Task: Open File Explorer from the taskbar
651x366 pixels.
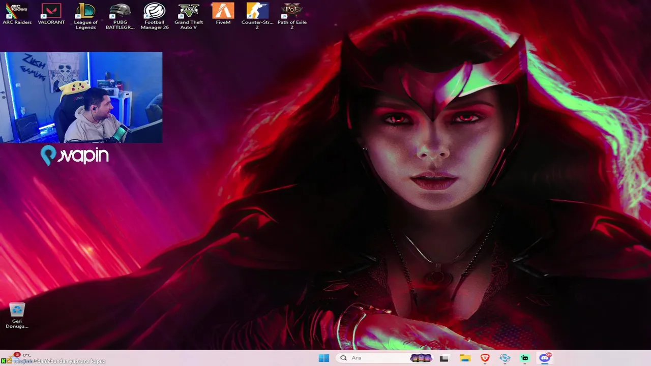Action: (465, 358)
